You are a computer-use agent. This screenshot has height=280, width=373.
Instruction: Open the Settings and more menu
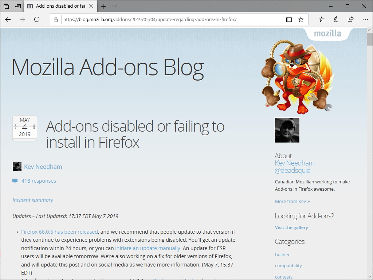(x=365, y=20)
